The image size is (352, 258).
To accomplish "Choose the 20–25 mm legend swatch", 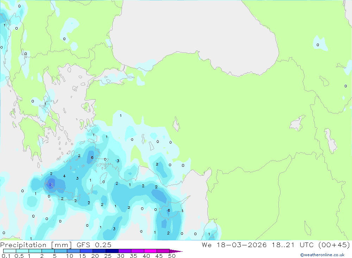I will pos(99,251).
